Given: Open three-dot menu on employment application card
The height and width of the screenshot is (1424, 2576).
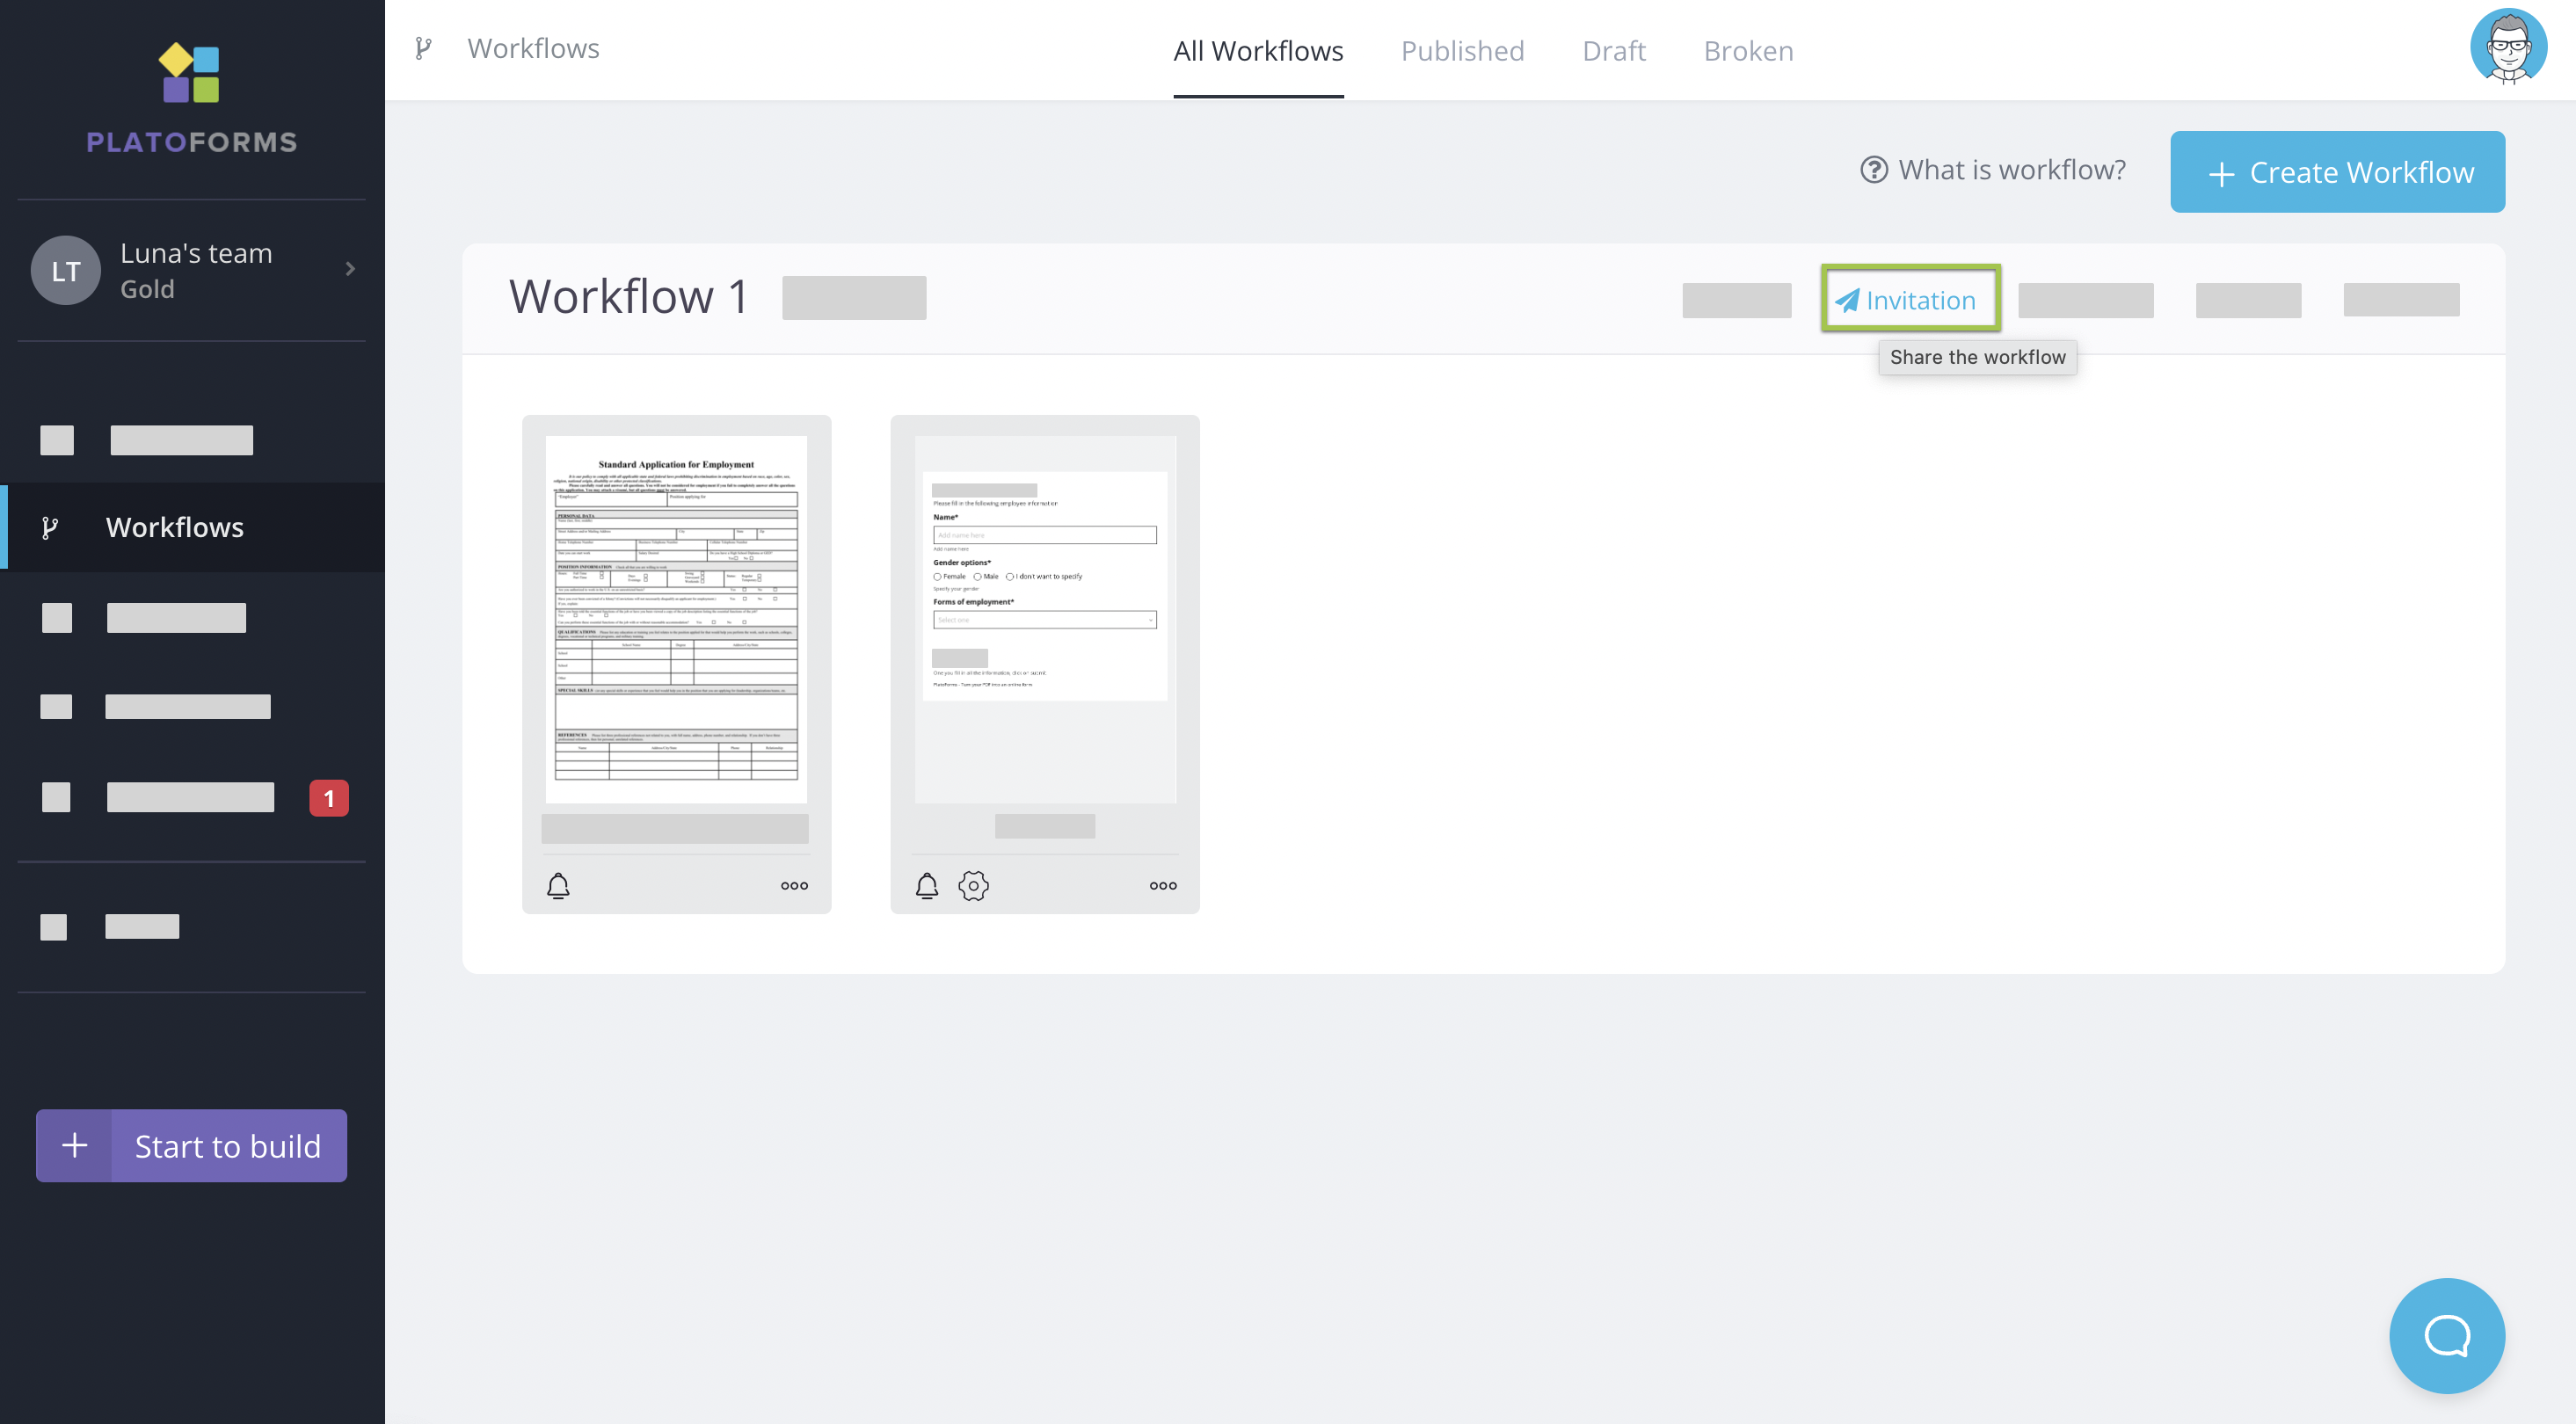Looking at the screenshot, I should point(794,885).
